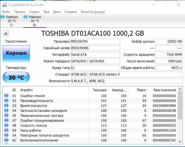Click raw value 000300B400B4
Screen dimensions: 185x147
[164, 106]
